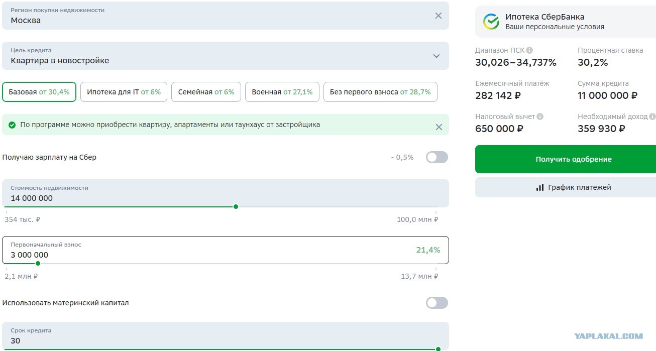656x351 pixels.
Task: Focus the Стоимость недвижимости input field
Action: pyautogui.click(x=226, y=193)
